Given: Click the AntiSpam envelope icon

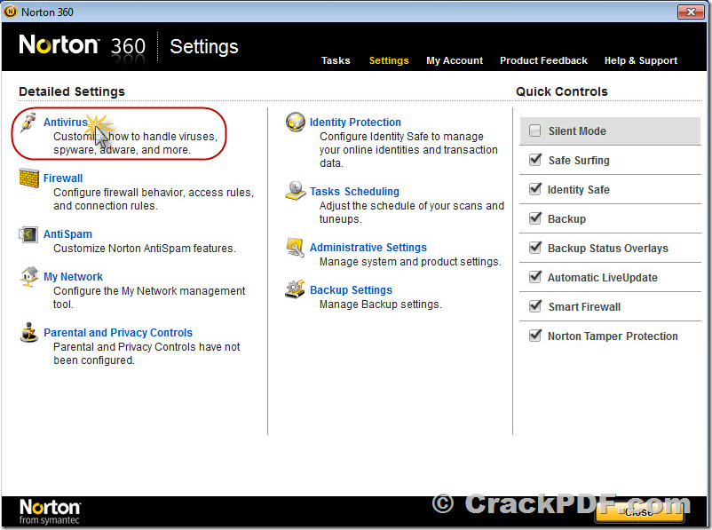Looking at the screenshot, I should click(28, 234).
